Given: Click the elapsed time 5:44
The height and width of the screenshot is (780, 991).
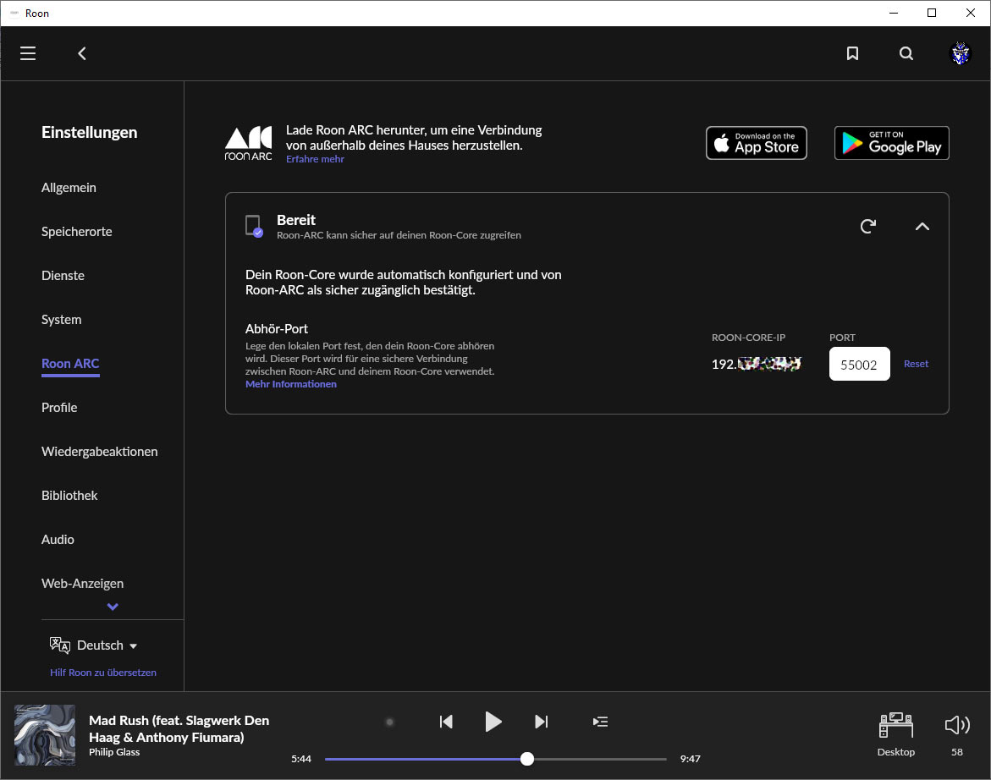Looking at the screenshot, I should pos(300,759).
